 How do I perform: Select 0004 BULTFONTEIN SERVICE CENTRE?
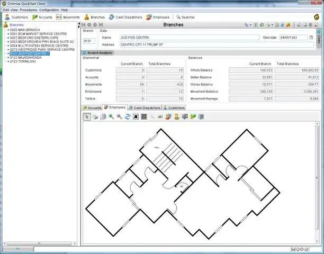39,46
